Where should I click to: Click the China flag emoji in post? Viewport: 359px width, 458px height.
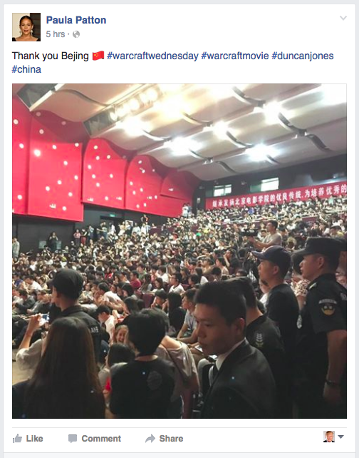tap(98, 56)
